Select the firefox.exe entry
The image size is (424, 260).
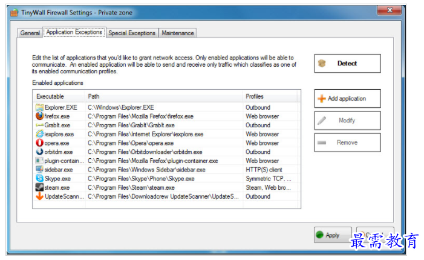pyautogui.click(x=57, y=116)
